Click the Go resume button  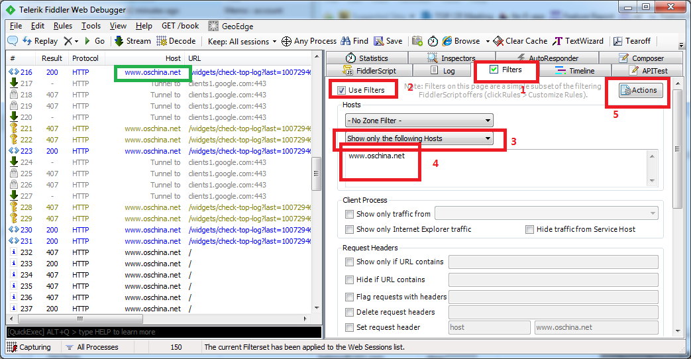[94, 41]
